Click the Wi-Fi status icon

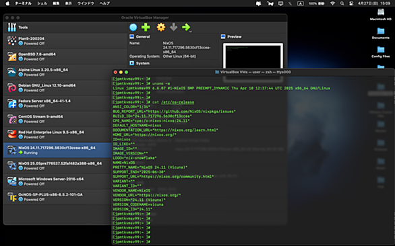coord(332,3)
